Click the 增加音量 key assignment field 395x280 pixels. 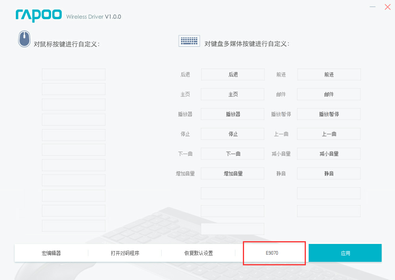(233, 173)
